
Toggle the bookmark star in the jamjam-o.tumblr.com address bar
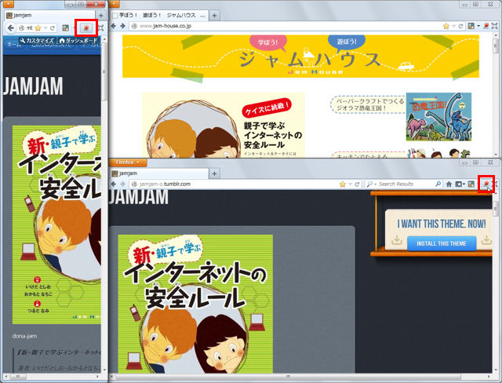coord(342,184)
